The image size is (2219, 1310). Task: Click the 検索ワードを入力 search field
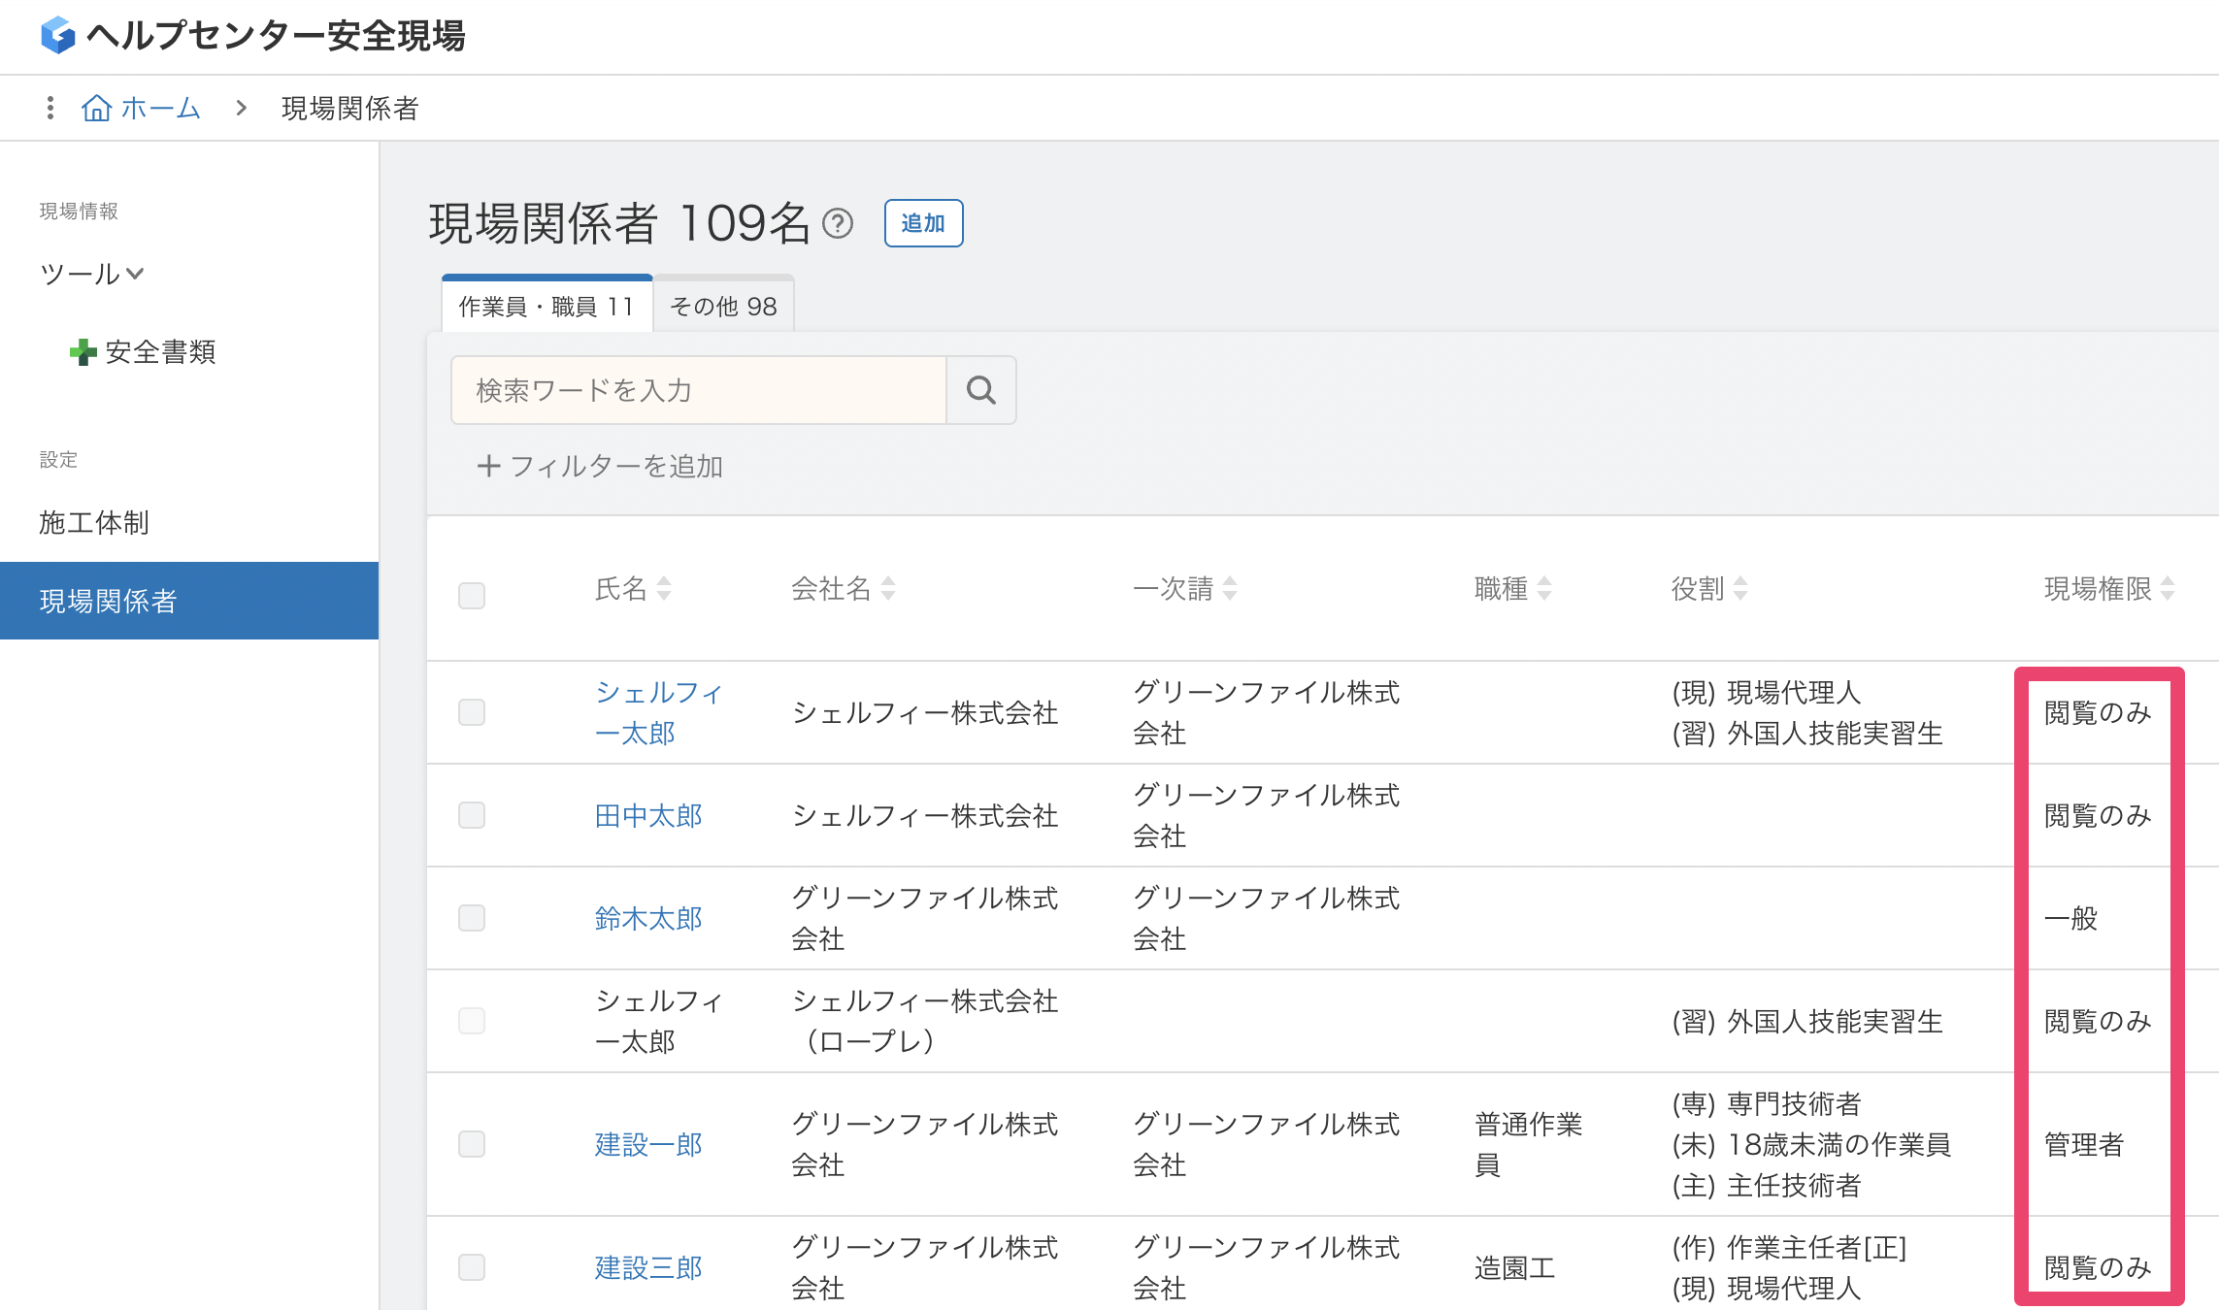tap(699, 390)
